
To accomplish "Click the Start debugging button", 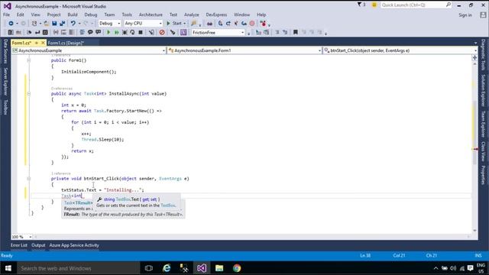I will tap(174, 24).
